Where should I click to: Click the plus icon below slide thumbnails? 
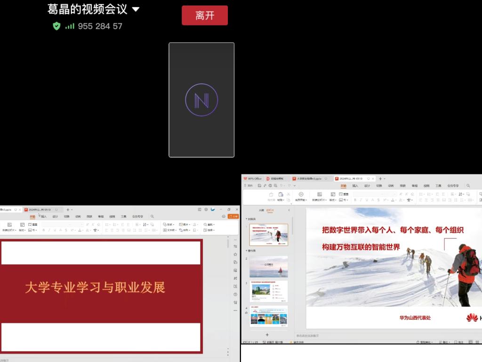click(267, 335)
